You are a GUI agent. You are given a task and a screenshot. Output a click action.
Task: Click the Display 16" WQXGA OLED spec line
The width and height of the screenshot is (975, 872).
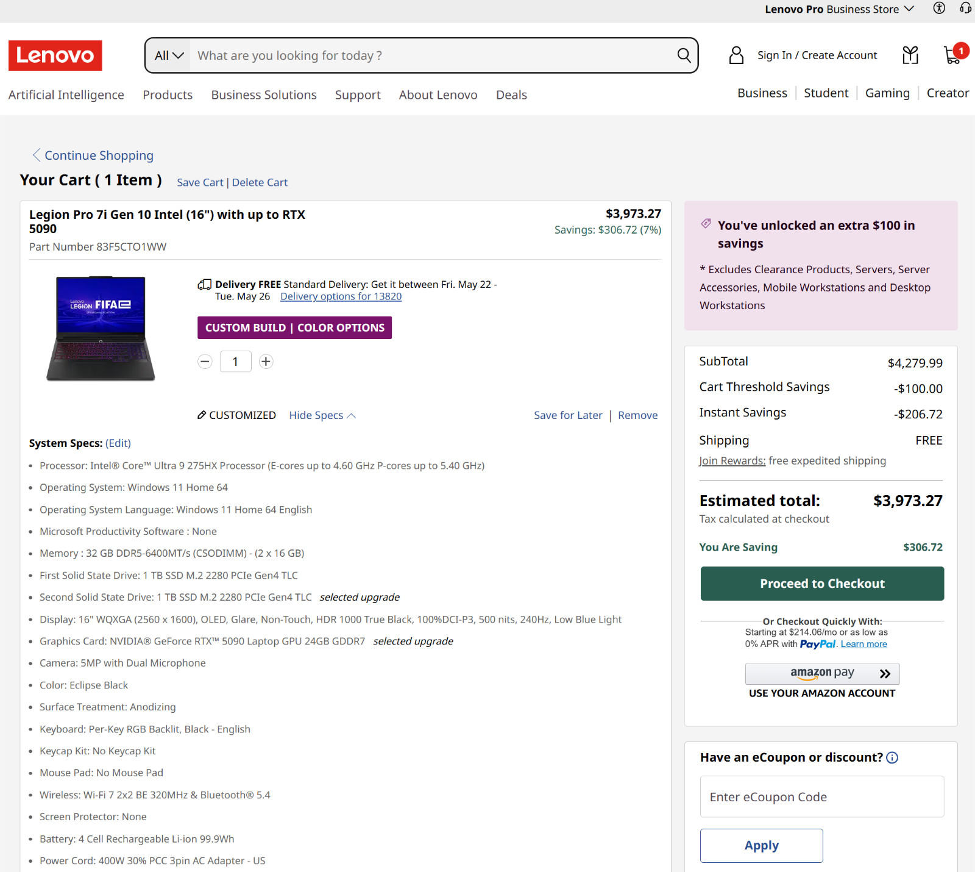click(330, 620)
